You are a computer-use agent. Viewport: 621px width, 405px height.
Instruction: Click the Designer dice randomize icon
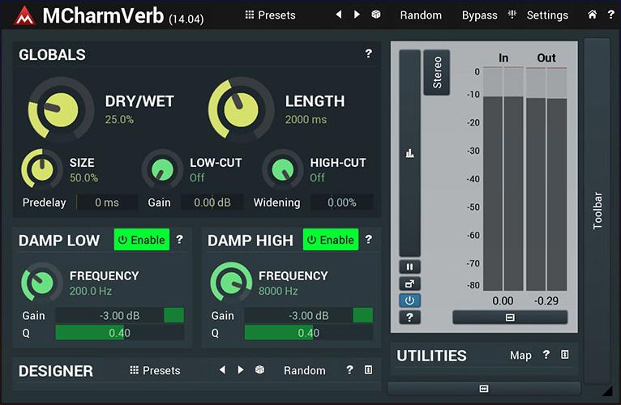tap(259, 370)
